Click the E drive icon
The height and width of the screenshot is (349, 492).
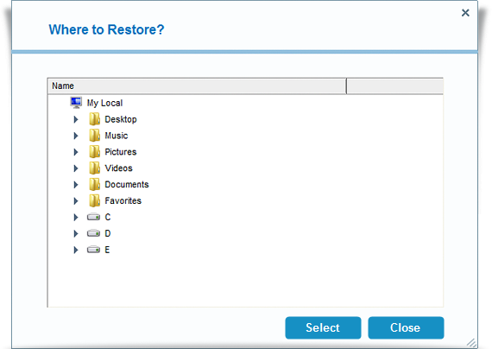(x=93, y=250)
